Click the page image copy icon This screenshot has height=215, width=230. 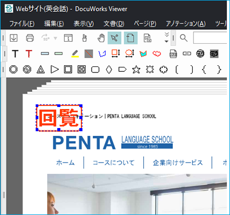point(148,38)
